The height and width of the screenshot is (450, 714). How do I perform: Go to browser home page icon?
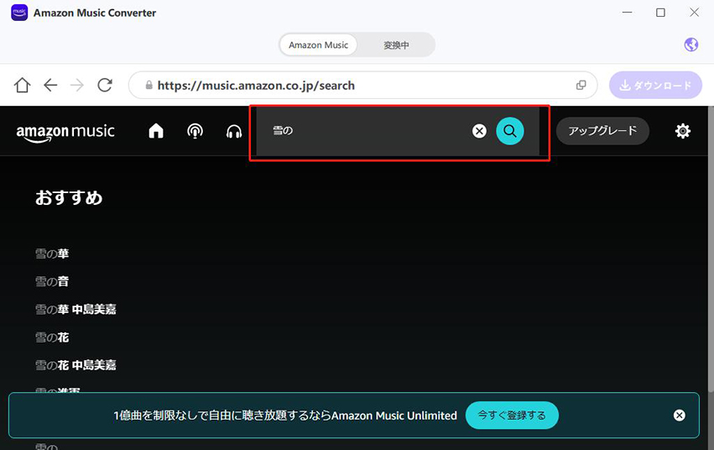click(x=22, y=85)
